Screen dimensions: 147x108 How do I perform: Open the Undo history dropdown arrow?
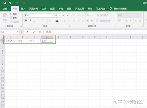(x=13, y=3)
